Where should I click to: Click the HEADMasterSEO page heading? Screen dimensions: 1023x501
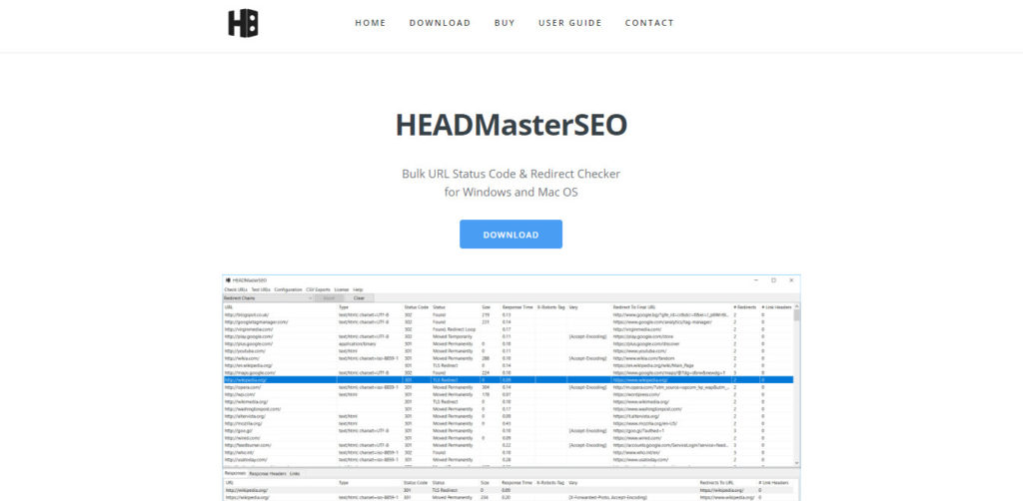pyautogui.click(x=511, y=125)
